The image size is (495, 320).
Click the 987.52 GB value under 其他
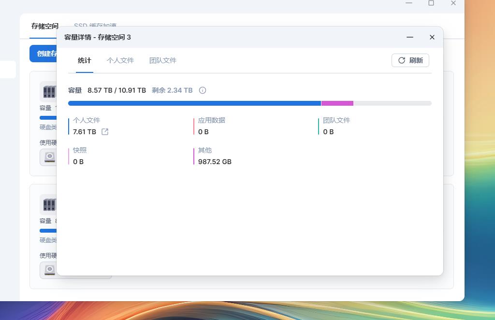point(215,162)
